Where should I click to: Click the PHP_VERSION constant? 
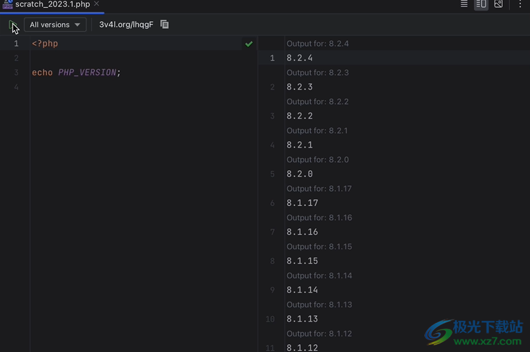pyautogui.click(x=87, y=73)
